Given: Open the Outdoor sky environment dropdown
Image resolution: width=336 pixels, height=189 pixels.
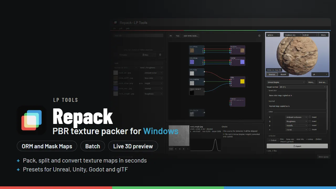Looking at the screenshot, I should [x=293, y=35].
